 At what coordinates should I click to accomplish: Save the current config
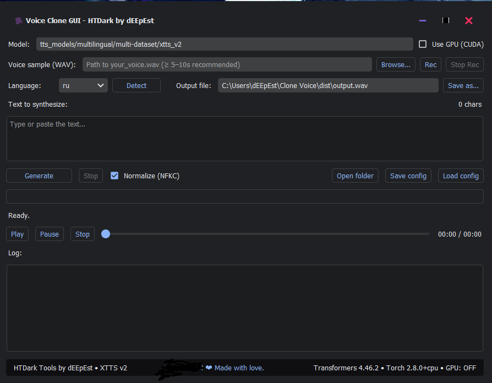pos(408,176)
